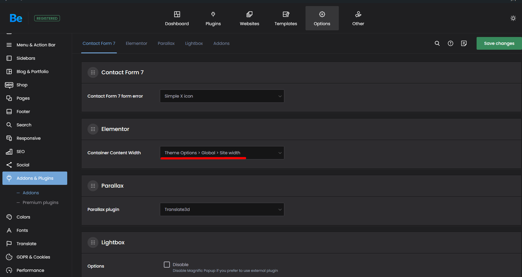
Task: Select Addons & Plugins in sidebar
Action: coord(35,178)
